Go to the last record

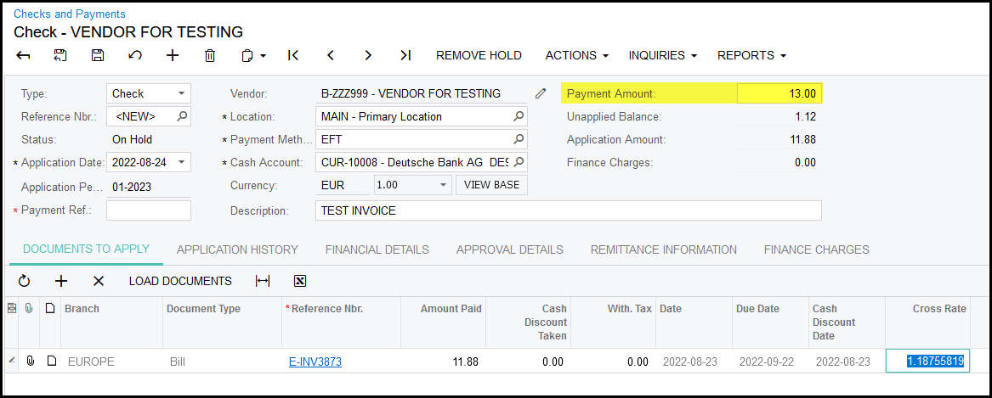pos(405,55)
